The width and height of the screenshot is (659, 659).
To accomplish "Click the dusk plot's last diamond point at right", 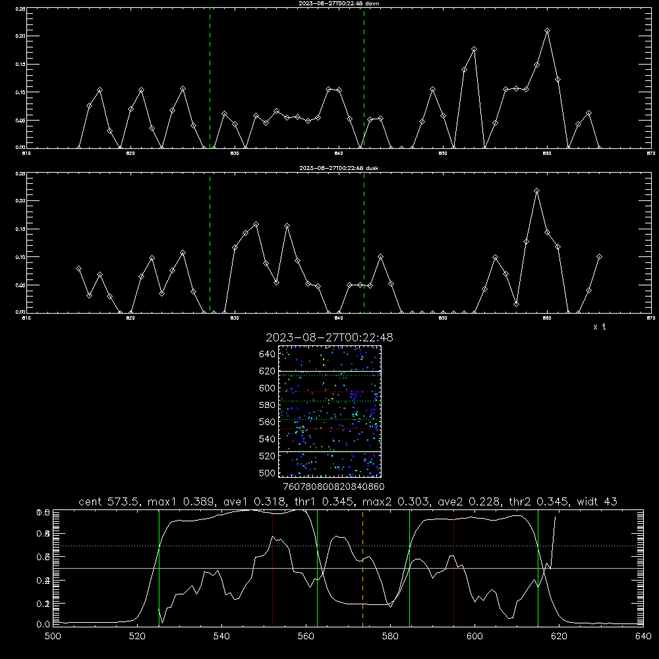I will (599, 257).
